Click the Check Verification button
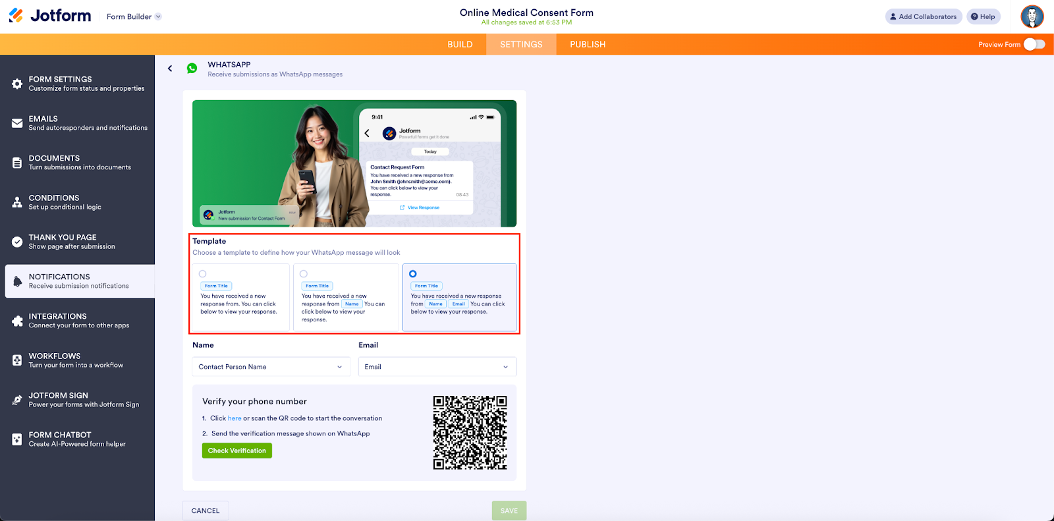The width and height of the screenshot is (1054, 521). click(x=237, y=451)
